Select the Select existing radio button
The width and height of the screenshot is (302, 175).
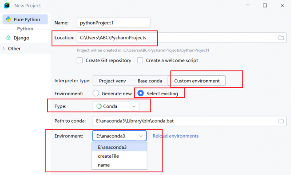pos(141,93)
